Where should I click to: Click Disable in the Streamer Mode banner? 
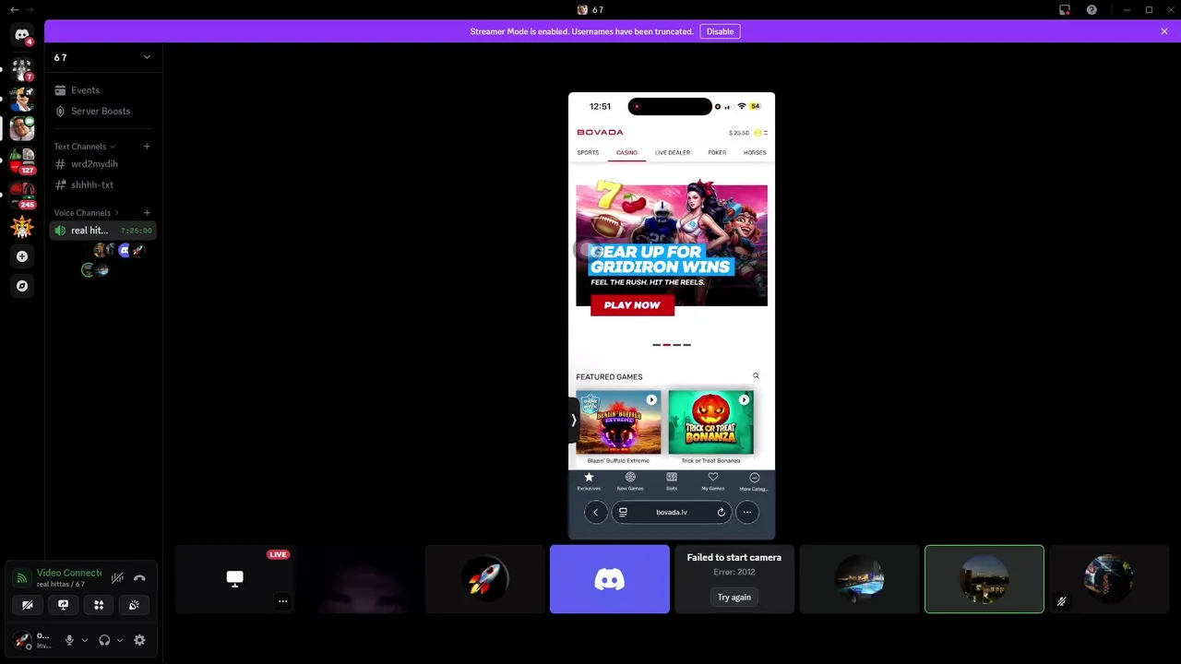pyautogui.click(x=720, y=31)
